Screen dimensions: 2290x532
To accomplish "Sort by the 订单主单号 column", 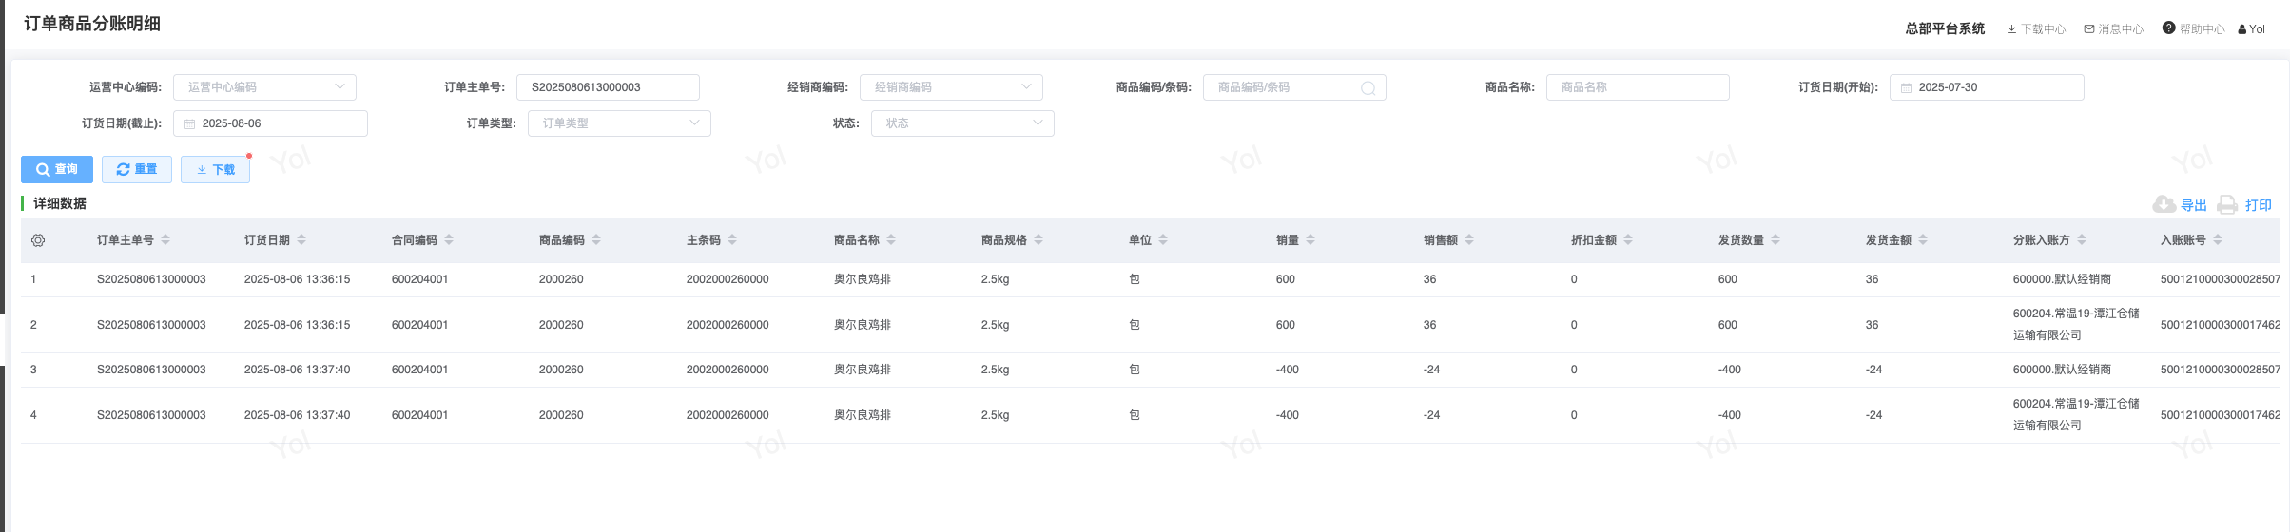I will coord(165,240).
